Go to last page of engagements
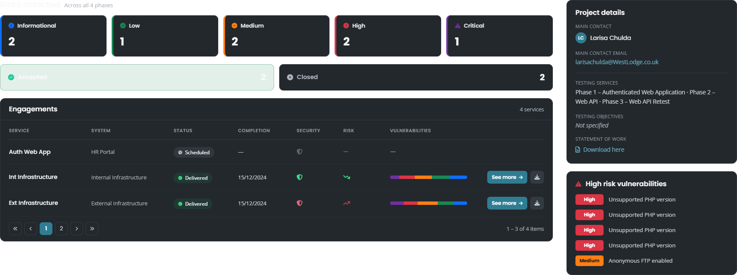 coord(92,229)
